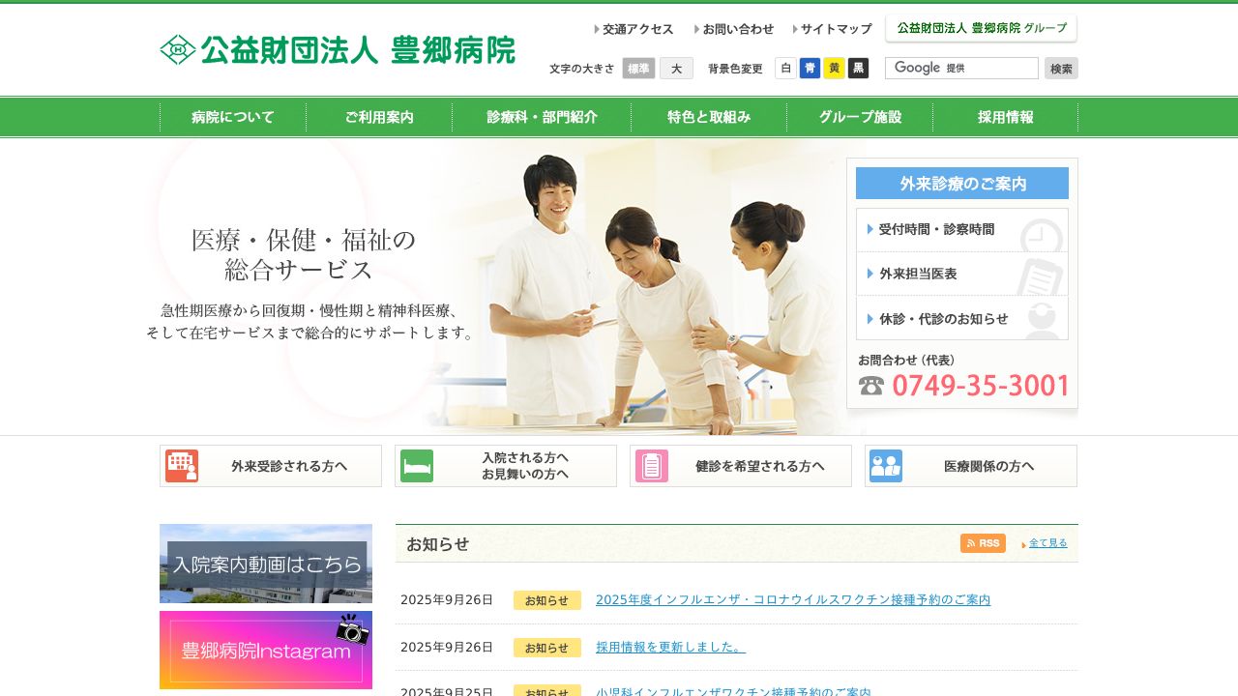Screen dimensions: 1238x696
Task: Open the 採用情報 menu
Action: [x=1004, y=116]
